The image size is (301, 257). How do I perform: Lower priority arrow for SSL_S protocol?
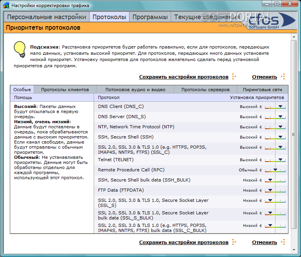click(261, 200)
